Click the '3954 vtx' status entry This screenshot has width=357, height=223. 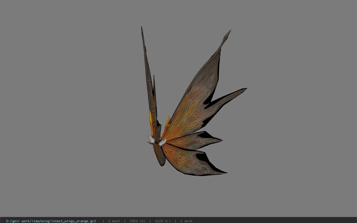[138, 221]
